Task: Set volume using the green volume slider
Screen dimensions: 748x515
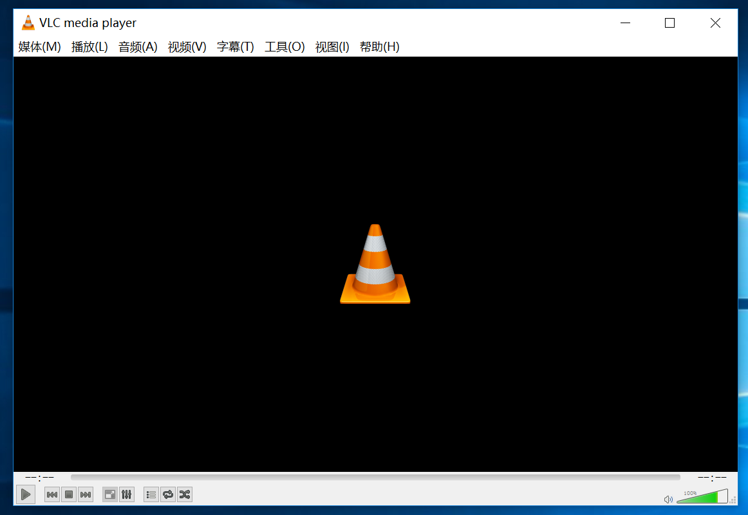Action: [x=702, y=498]
